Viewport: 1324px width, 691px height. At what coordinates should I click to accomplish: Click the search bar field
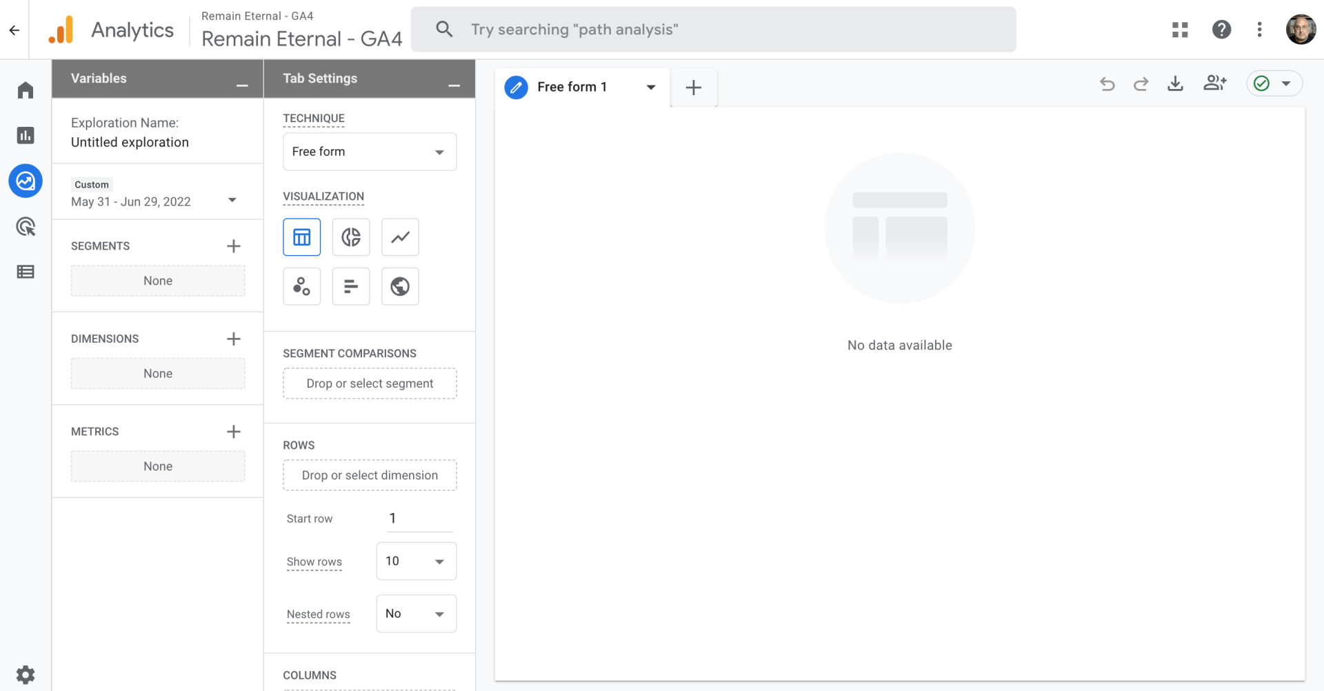pyautogui.click(x=713, y=30)
